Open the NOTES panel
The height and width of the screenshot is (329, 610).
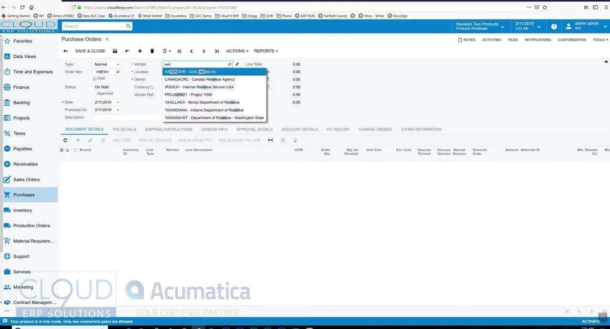(x=467, y=40)
